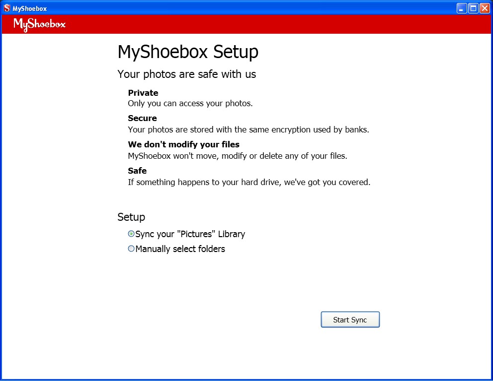The height and width of the screenshot is (381, 493).
Task: Click "MyShoebox won't move, modify or delete" sentence
Action: pyautogui.click(x=238, y=156)
